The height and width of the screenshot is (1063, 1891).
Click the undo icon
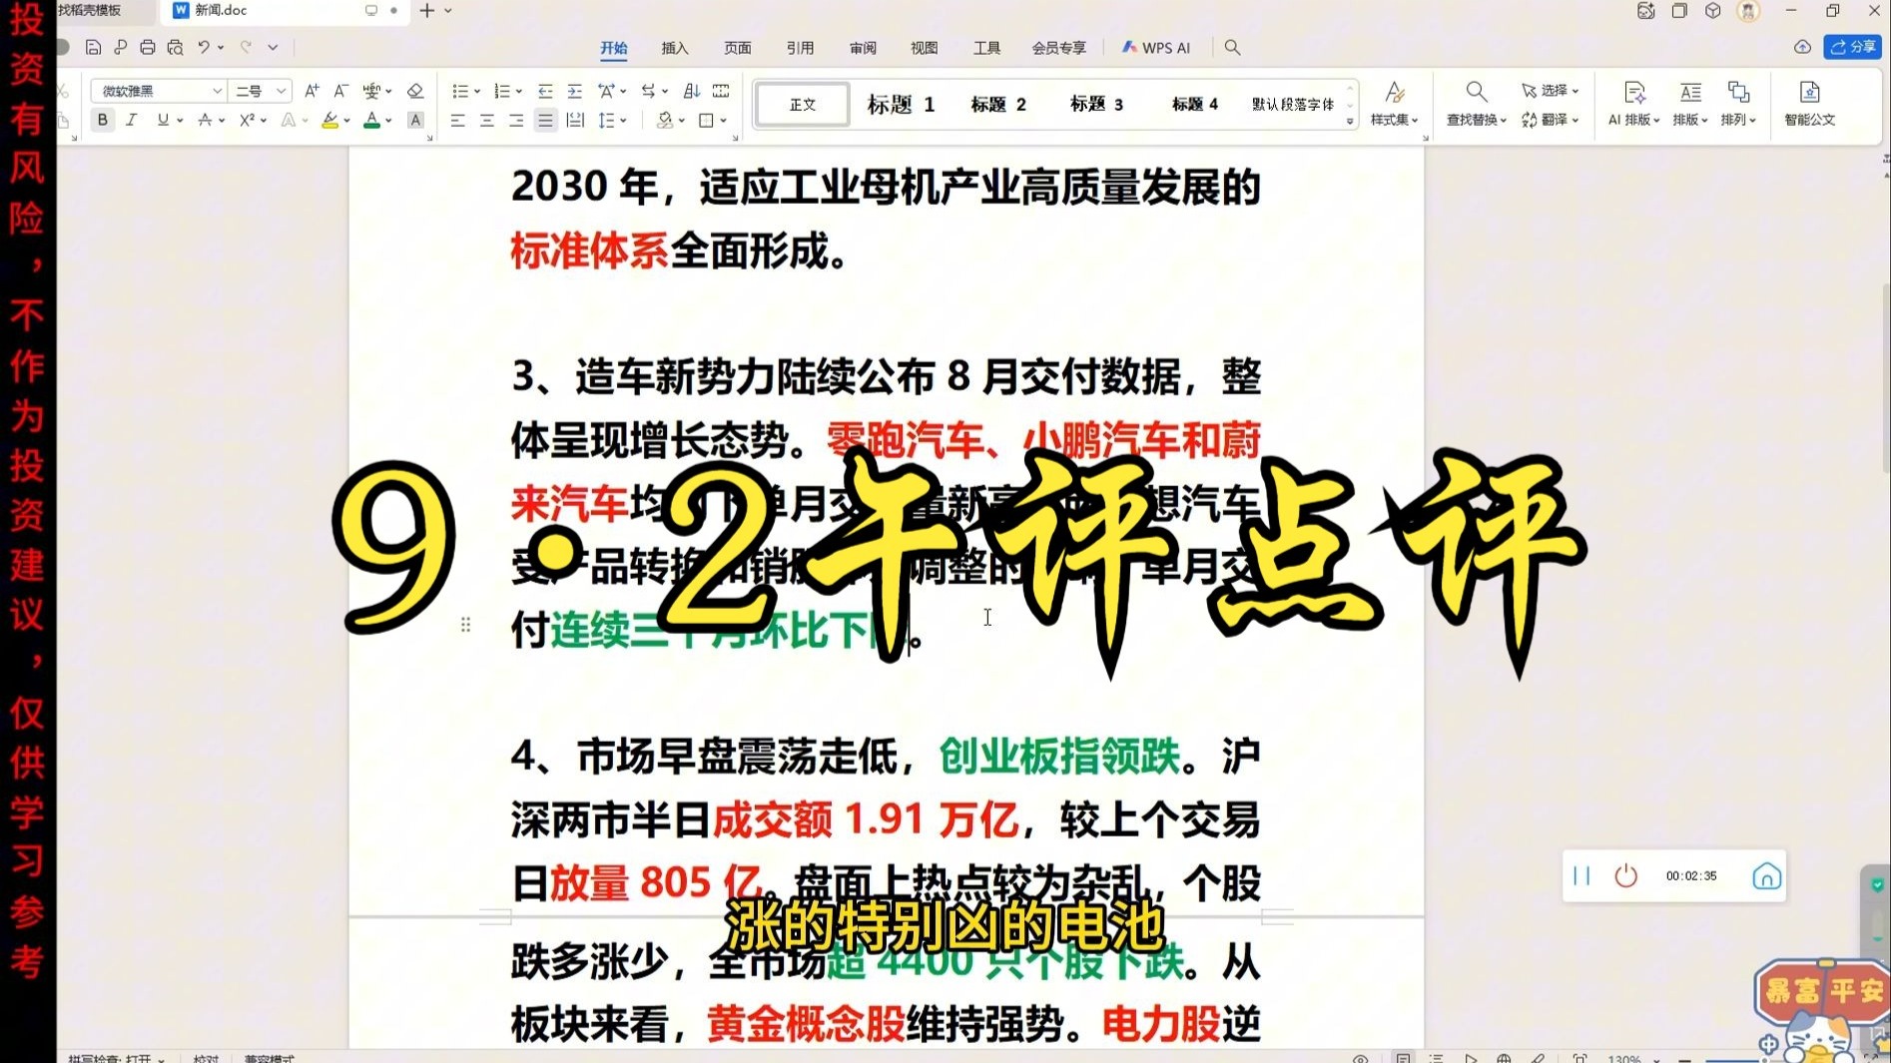(x=204, y=47)
